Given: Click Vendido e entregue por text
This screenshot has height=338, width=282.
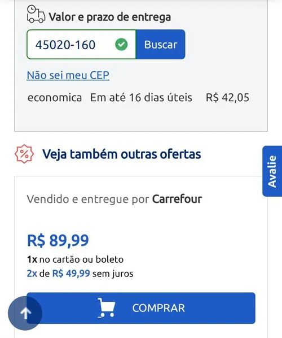Looking at the screenshot, I should click(x=88, y=199).
